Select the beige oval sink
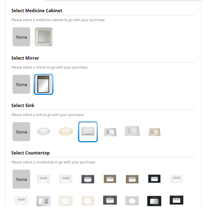The height and width of the screenshot is (207, 207). (66, 132)
